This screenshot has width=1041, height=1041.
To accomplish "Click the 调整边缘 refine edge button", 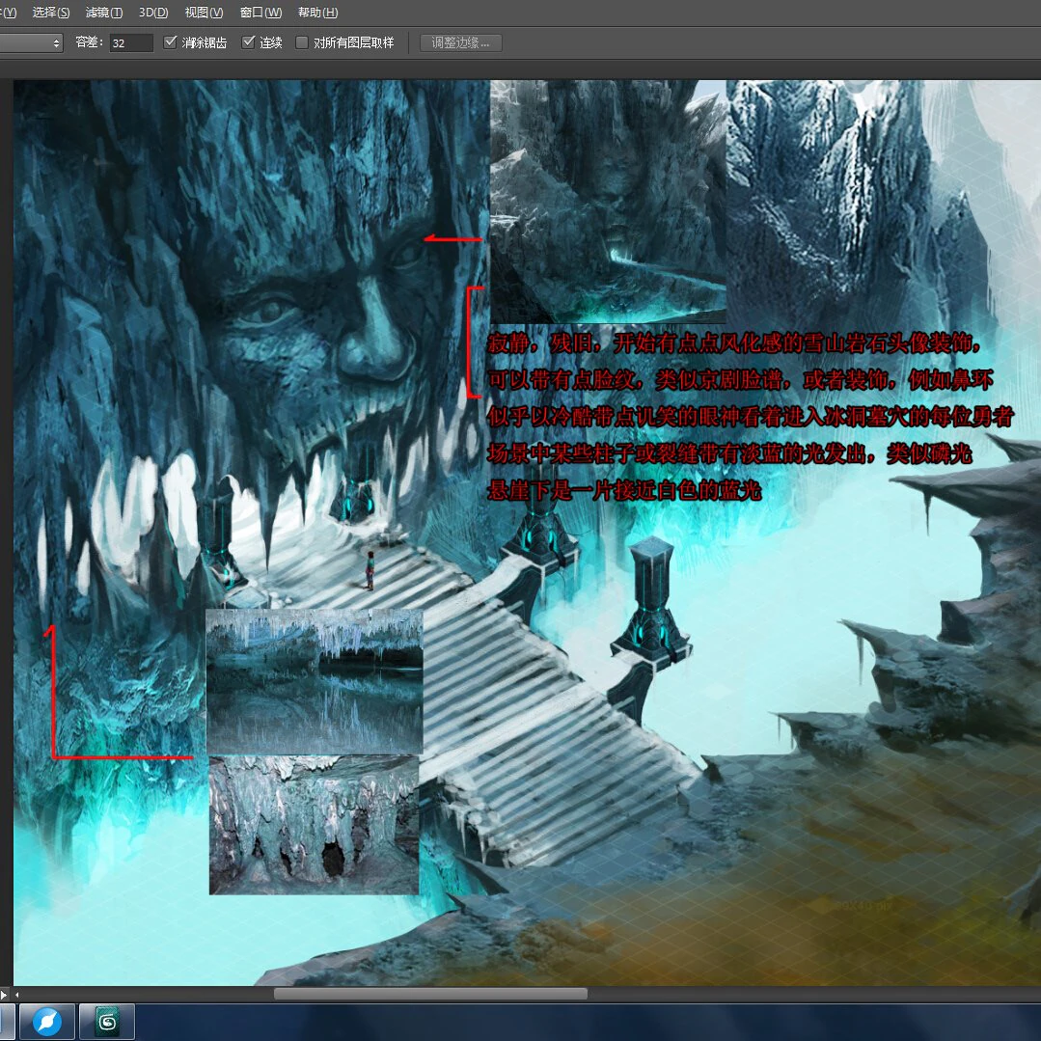I will click(x=461, y=43).
